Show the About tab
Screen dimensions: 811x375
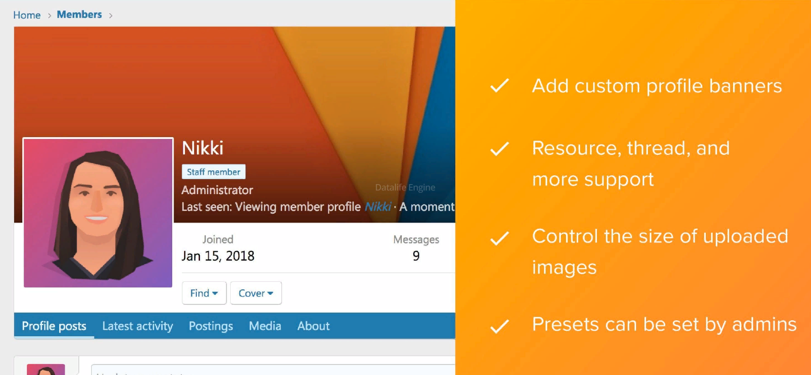[313, 326]
